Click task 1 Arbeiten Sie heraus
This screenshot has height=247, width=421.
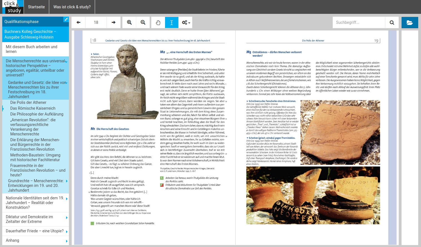(189, 180)
